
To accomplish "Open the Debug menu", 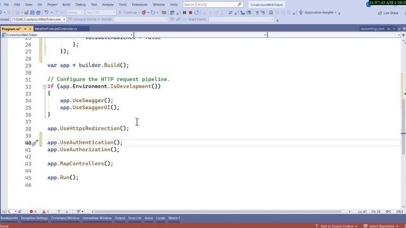I will tap(81, 4).
